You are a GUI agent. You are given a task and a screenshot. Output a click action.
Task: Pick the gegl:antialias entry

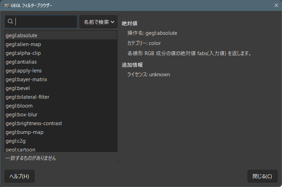tap(21, 62)
